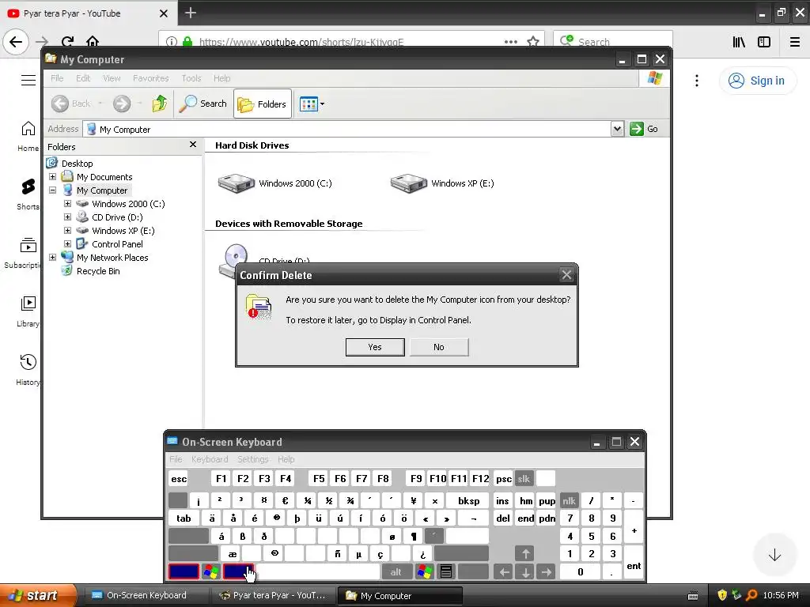
Task: Toggle the browser sidebar icon
Action: 764,42
